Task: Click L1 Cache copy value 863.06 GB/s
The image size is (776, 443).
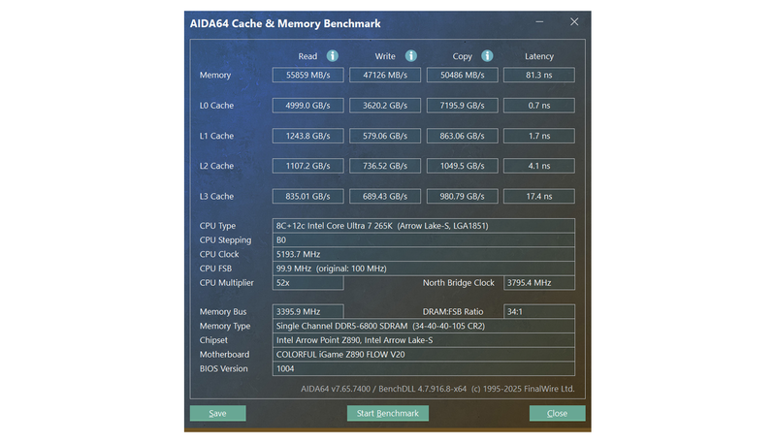Action: 463,136
